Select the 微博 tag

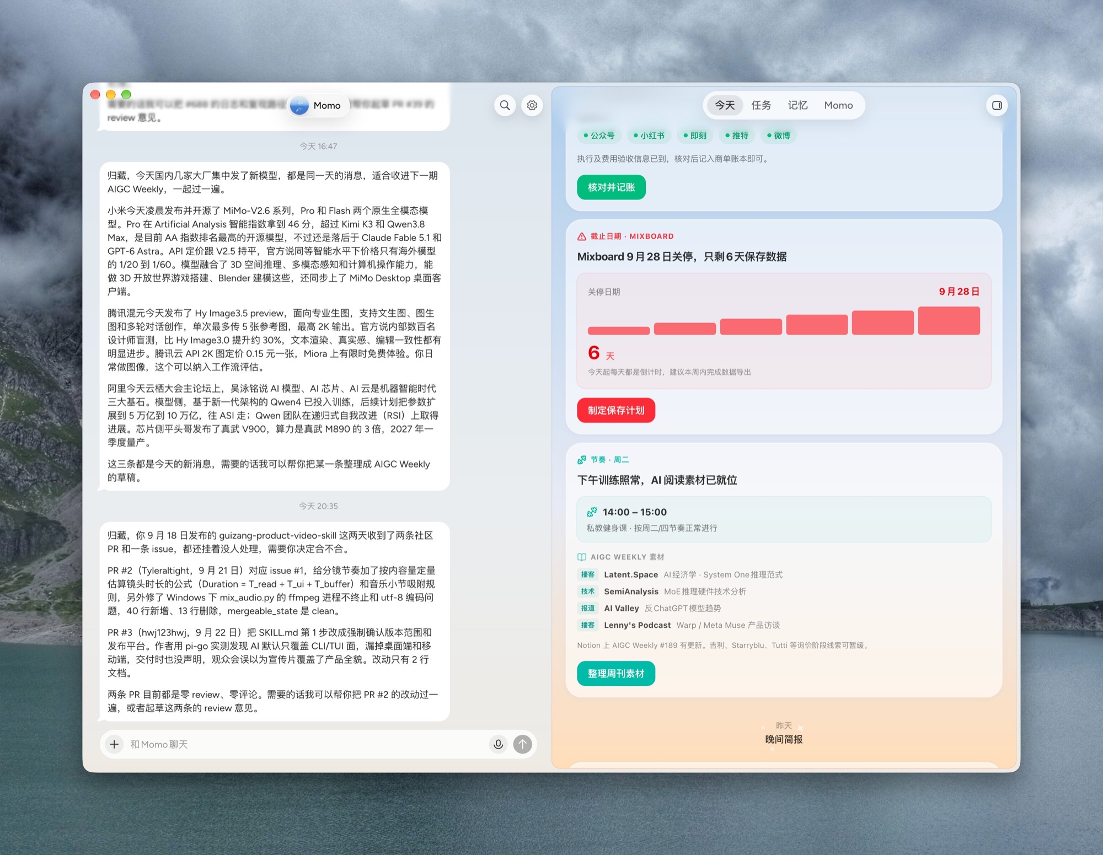778,136
